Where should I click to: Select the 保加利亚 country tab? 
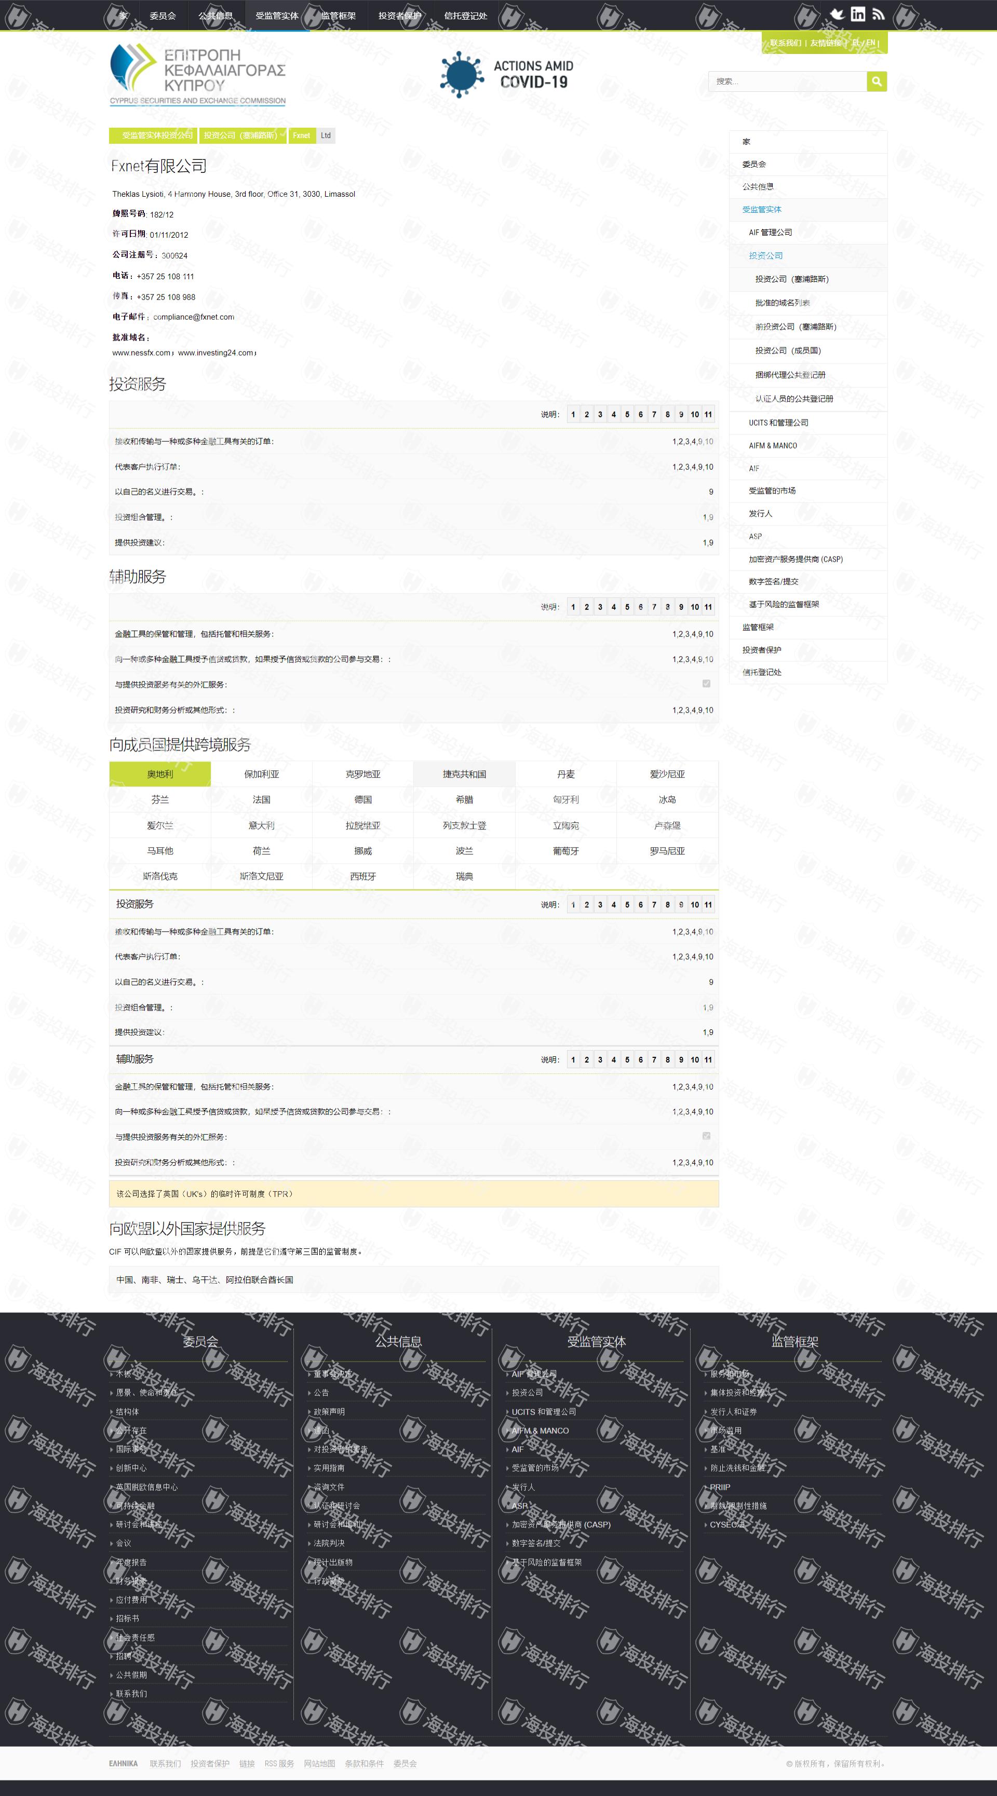[x=261, y=774]
